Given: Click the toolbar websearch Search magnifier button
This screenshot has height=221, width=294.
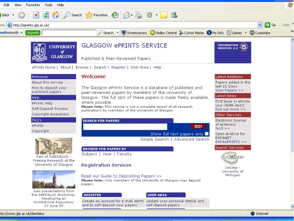Looking at the screenshot, I should (x=106, y=33).
